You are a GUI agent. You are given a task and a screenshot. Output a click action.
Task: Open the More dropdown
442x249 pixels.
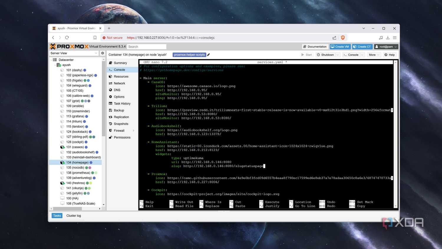pyautogui.click(x=374, y=55)
